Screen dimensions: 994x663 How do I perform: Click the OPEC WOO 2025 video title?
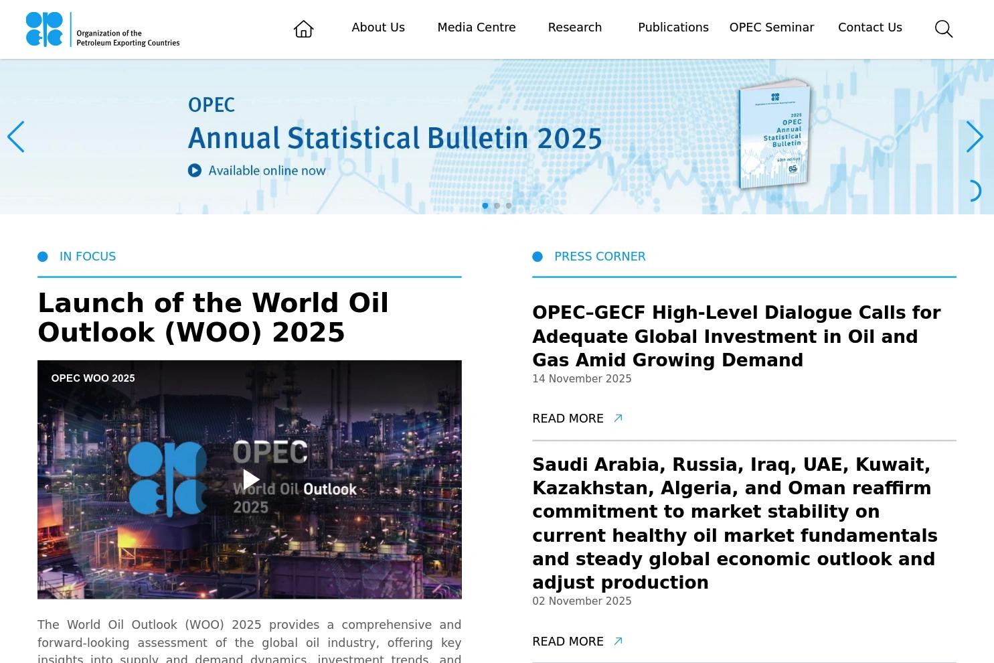(x=93, y=378)
